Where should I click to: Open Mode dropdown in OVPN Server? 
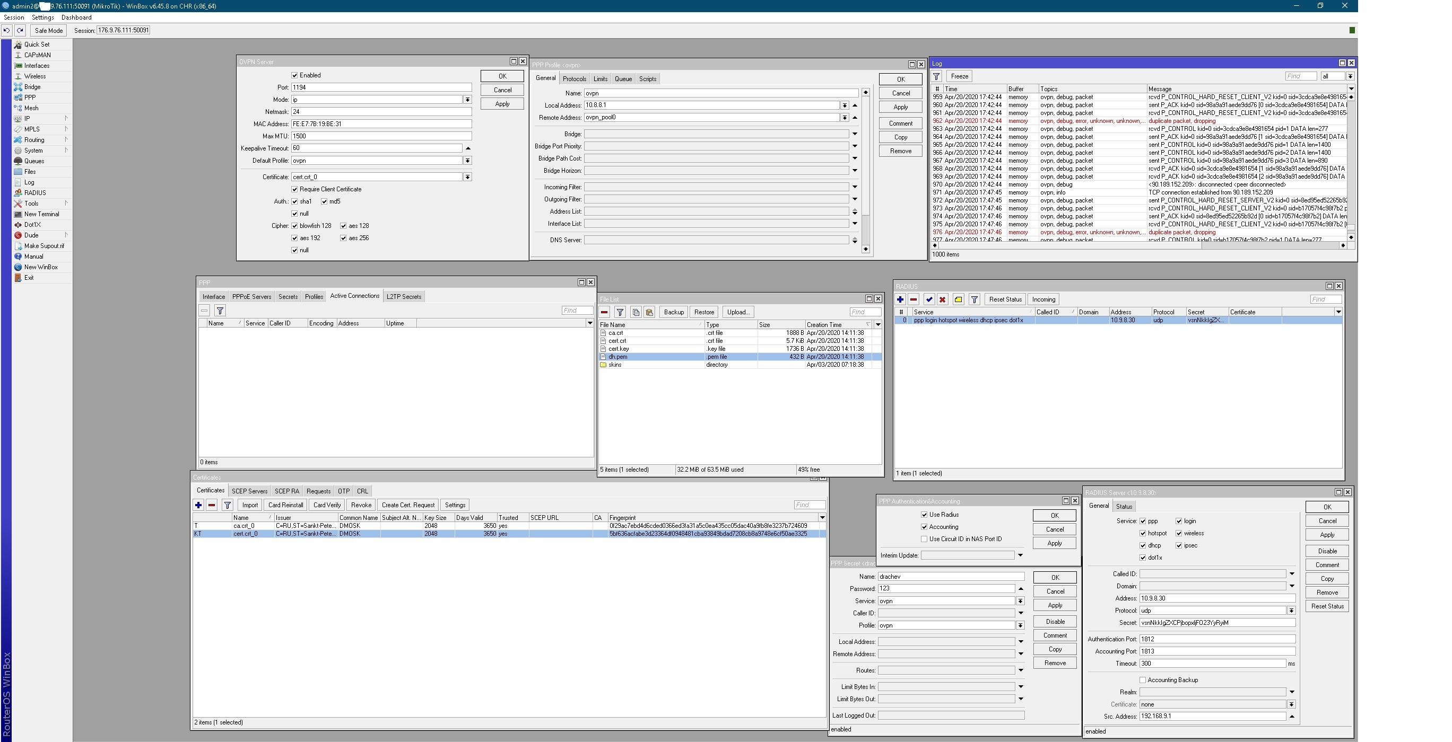[467, 100]
